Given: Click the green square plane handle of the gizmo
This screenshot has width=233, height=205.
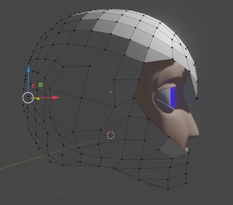Looking at the screenshot, I should (40, 85).
